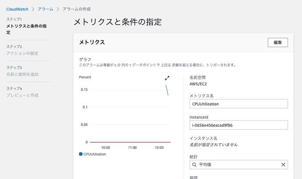Viewport: 302px width, 179px height.
Task: Click the グラフ section label
Action: point(85,60)
